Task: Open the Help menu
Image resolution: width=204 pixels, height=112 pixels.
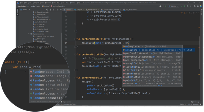Action: 78,3
